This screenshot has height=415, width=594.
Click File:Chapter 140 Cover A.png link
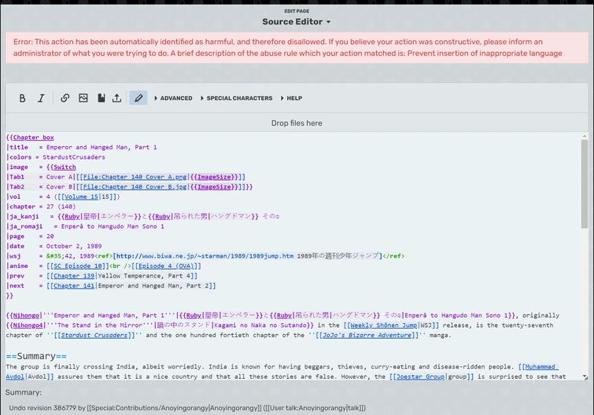(x=135, y=177)
